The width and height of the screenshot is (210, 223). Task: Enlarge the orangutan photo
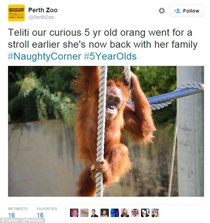click(x=106, y=131)
